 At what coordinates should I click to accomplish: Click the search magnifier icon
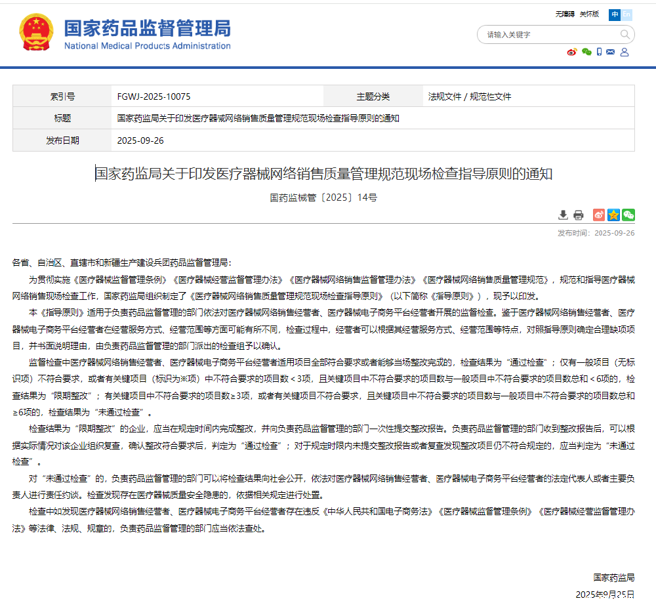point(625,35)
